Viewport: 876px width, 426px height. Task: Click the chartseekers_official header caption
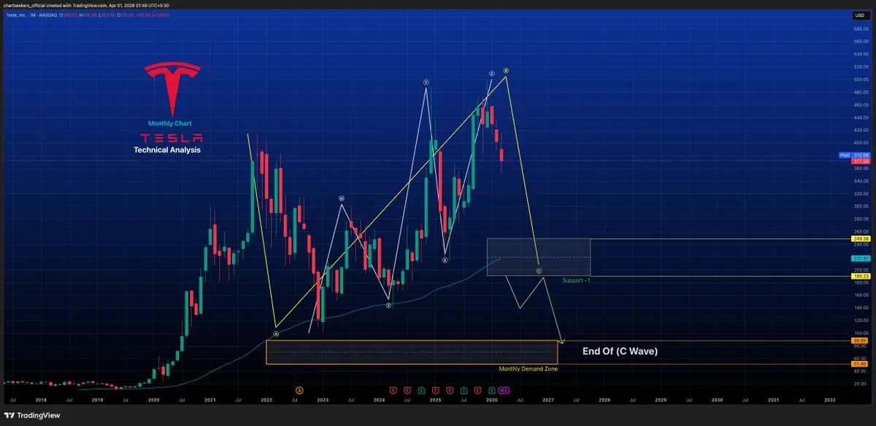85,5
